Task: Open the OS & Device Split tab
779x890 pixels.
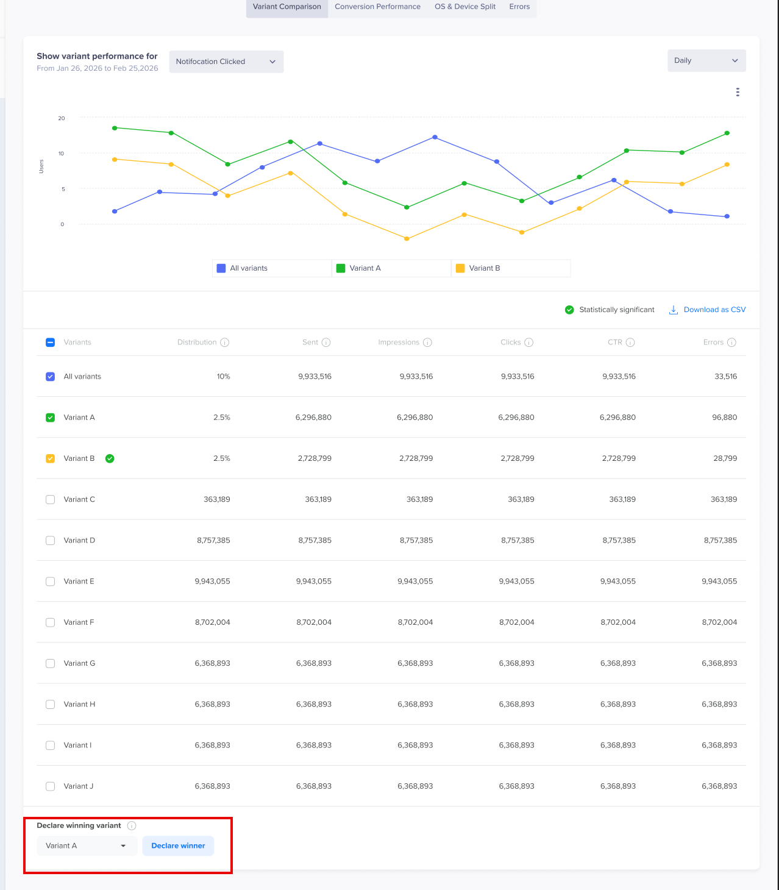Action: 465,7
